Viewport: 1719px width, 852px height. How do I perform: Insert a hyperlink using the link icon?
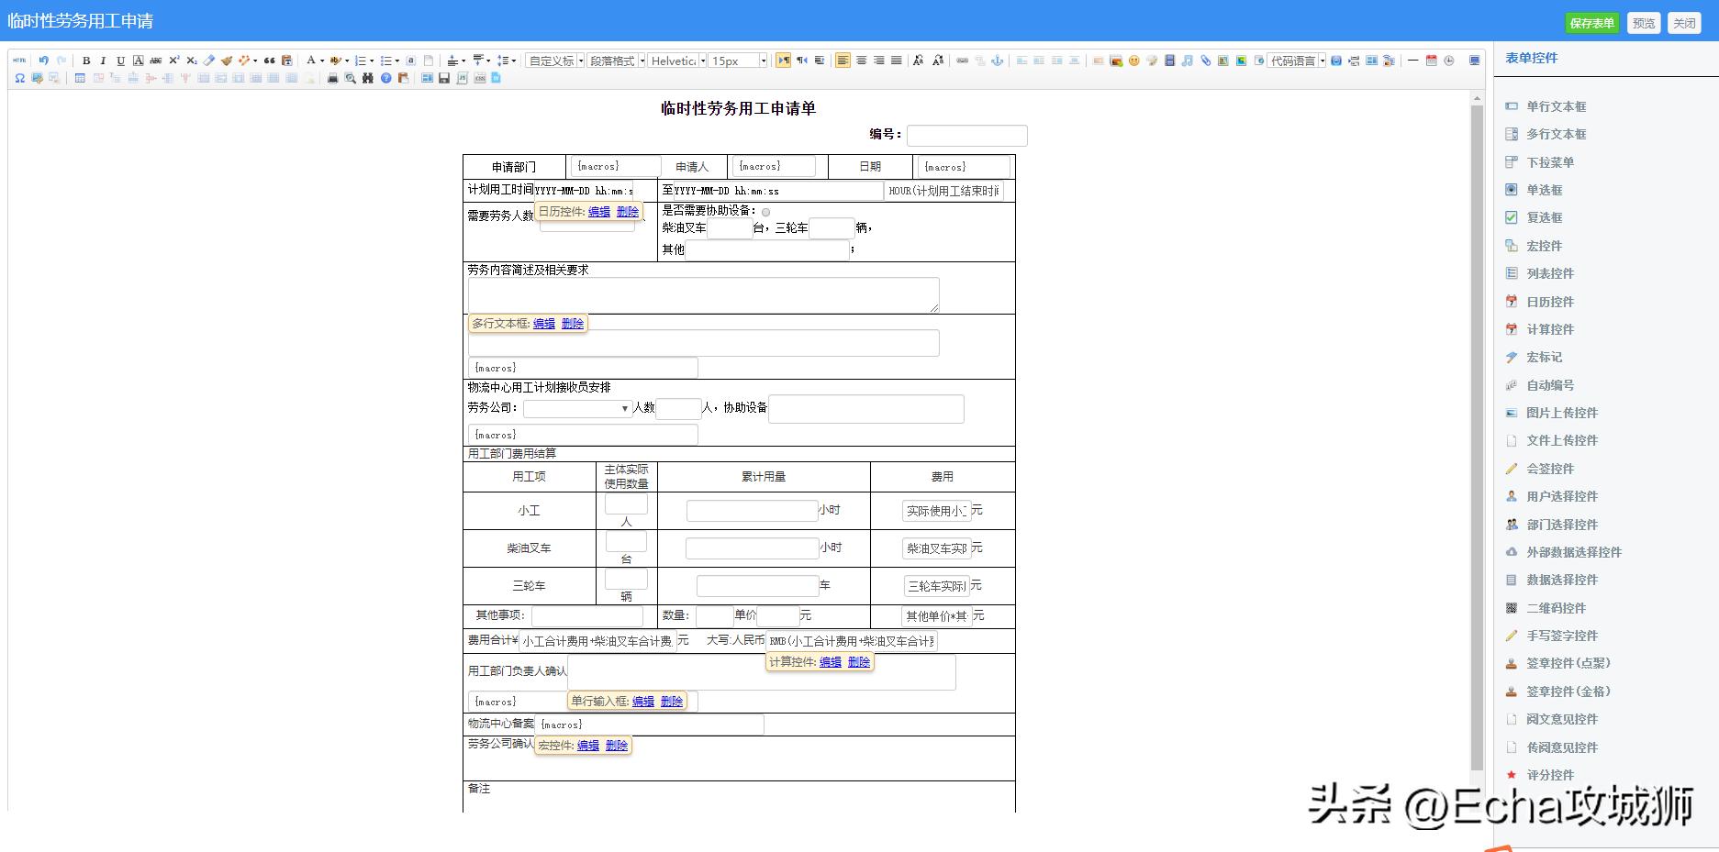(963, 61)
